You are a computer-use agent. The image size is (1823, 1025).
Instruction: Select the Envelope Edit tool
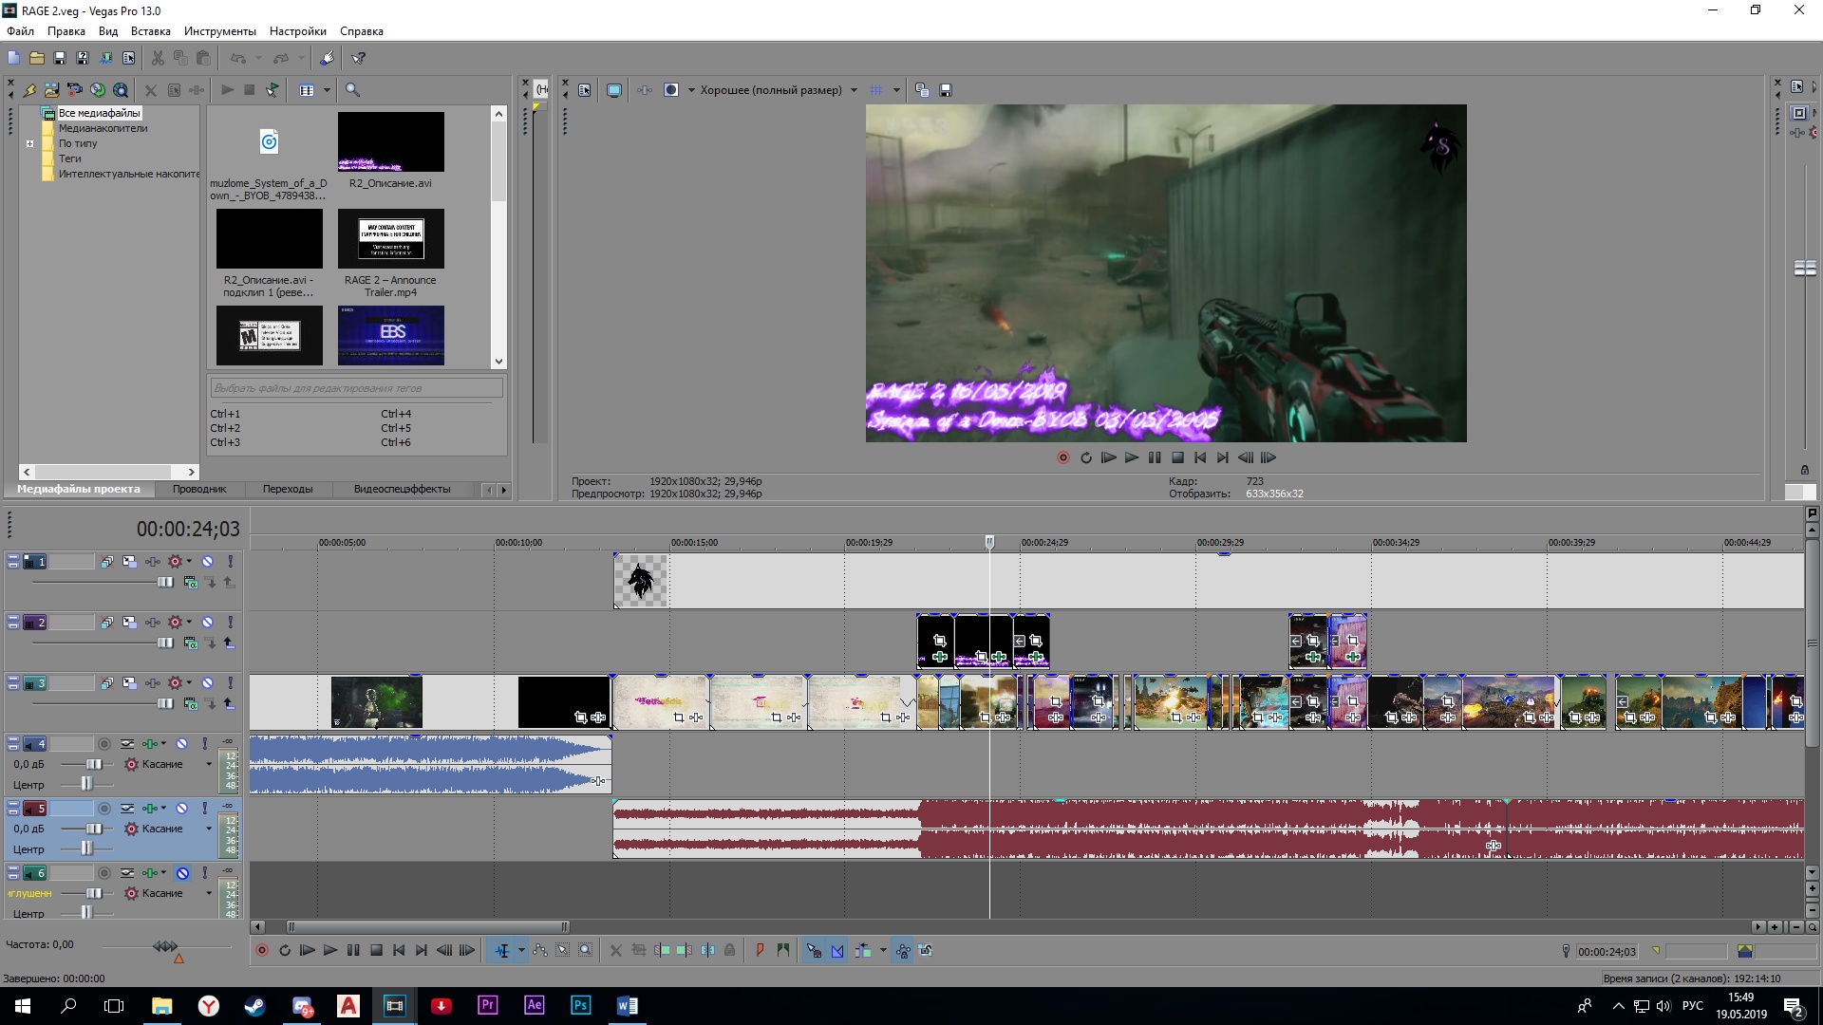(x=540, y=950)
